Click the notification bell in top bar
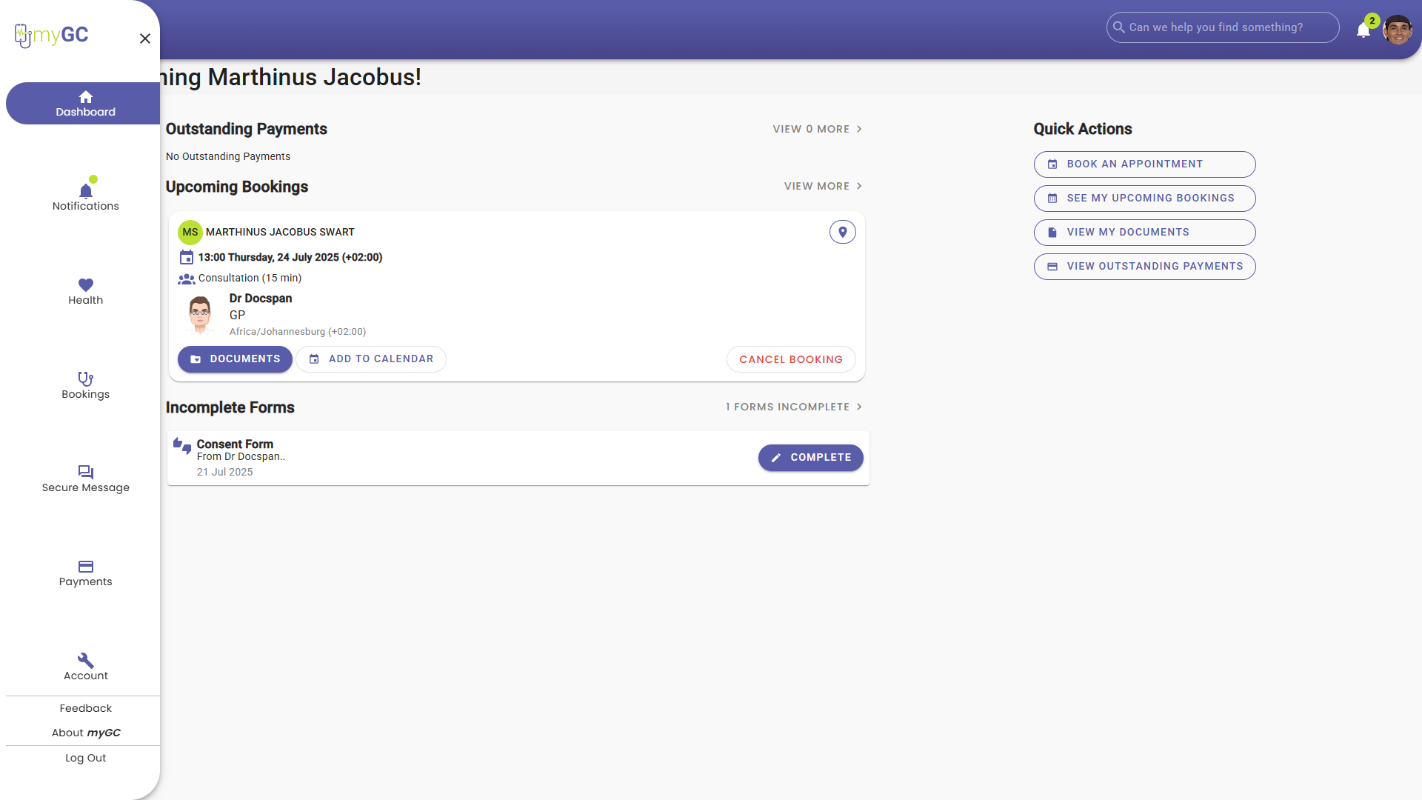This screenshot has height=800, width=1422. click(1363, 30)
